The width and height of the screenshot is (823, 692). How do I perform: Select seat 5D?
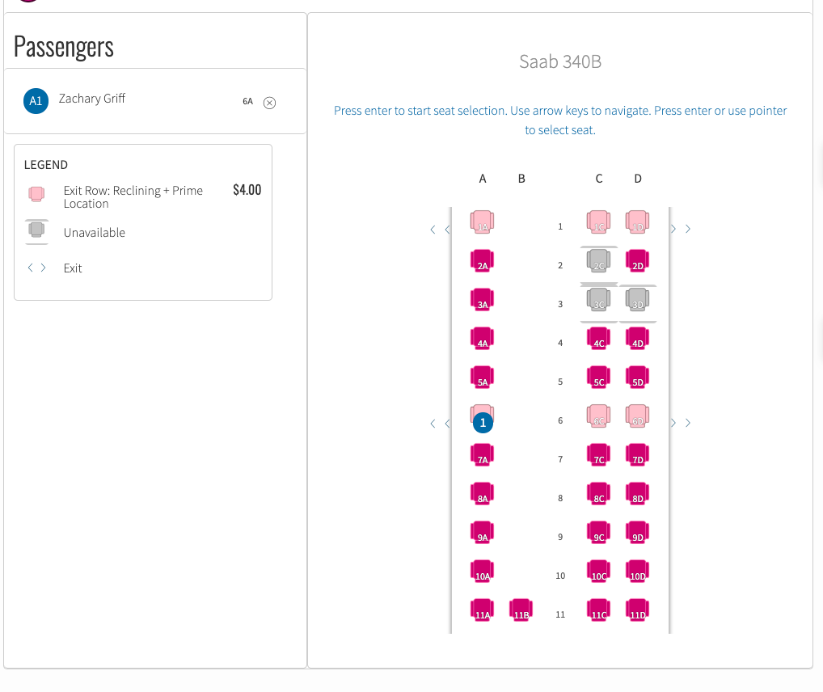(x=638, y=378)
